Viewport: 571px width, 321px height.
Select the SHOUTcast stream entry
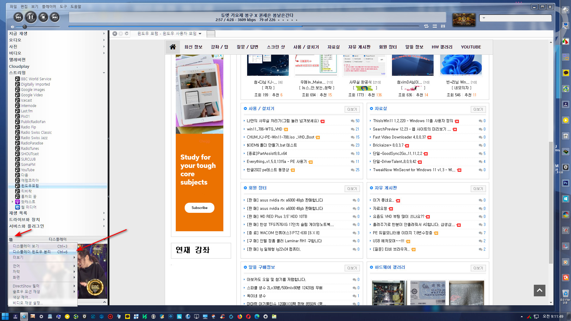click(x=30, y=154)
